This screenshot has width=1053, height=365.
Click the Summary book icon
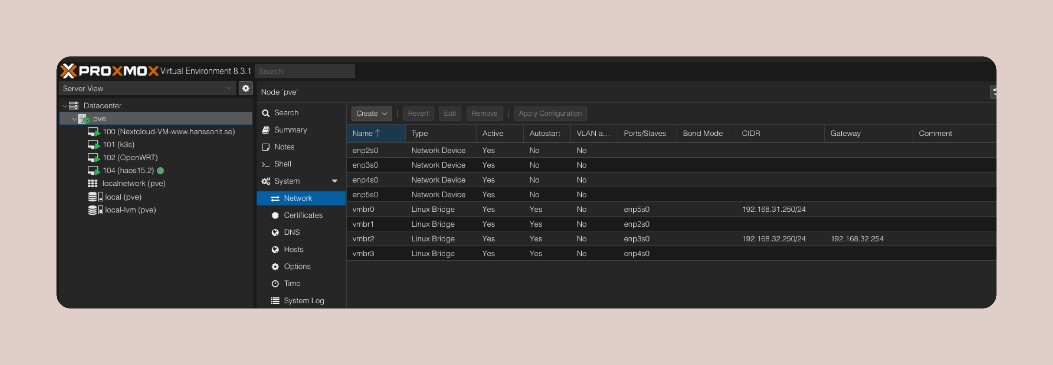point(266,130)
